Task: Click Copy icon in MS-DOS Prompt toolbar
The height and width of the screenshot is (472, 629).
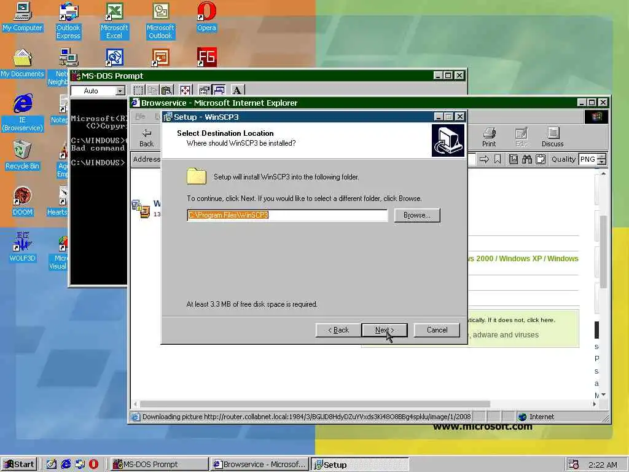Action: tap(152, 91)
